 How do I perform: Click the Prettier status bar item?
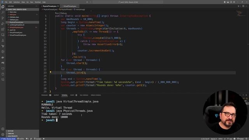coord(241,139)
